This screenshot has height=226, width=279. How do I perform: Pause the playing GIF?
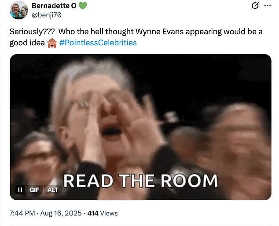(20, 190)
